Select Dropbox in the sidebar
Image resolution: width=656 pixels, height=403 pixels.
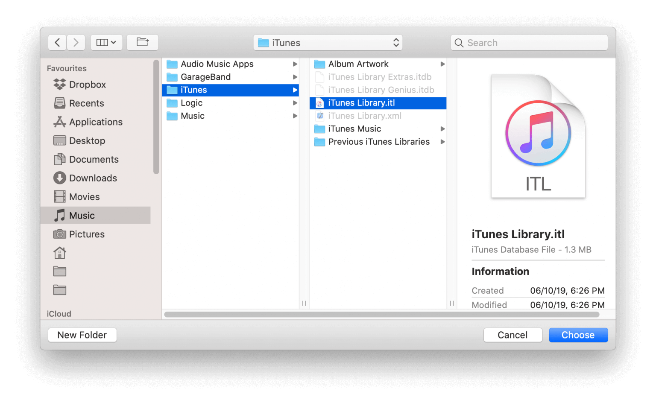pos(79,85)
